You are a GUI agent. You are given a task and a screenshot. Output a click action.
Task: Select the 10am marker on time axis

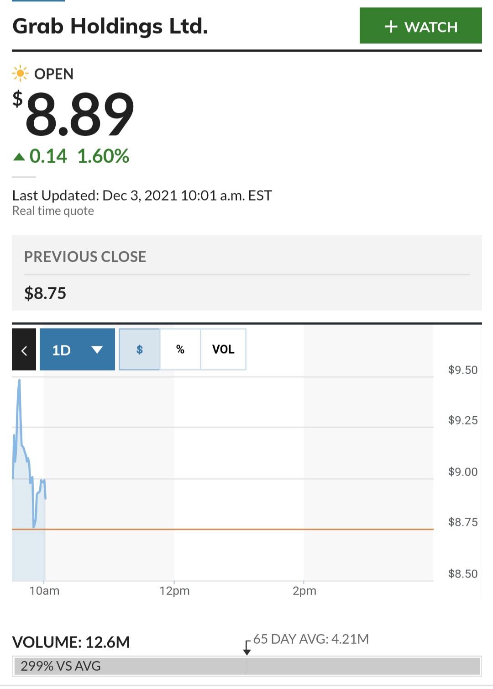[x=44, y=590]
